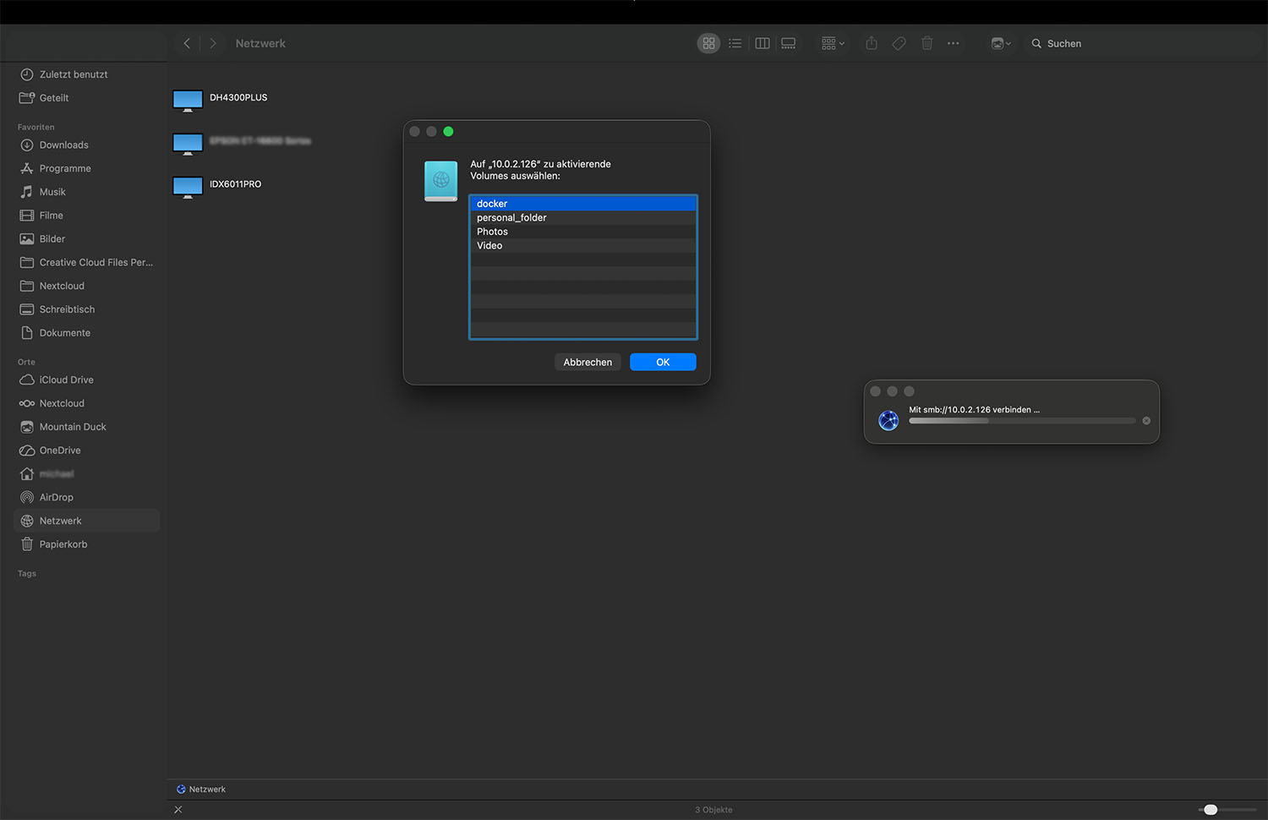
Task: Open the toolbar dropdown beside the search field
Action: pos(1001,43)
